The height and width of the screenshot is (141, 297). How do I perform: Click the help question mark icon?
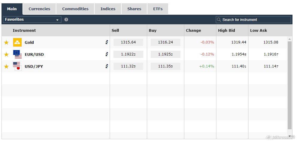coord(66,19)
